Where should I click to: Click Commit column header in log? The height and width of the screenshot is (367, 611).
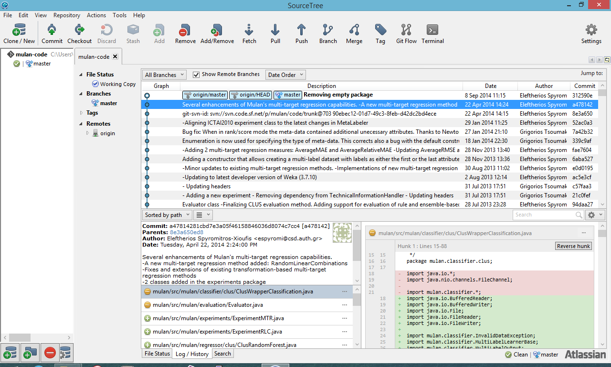[x=584, y=86]
